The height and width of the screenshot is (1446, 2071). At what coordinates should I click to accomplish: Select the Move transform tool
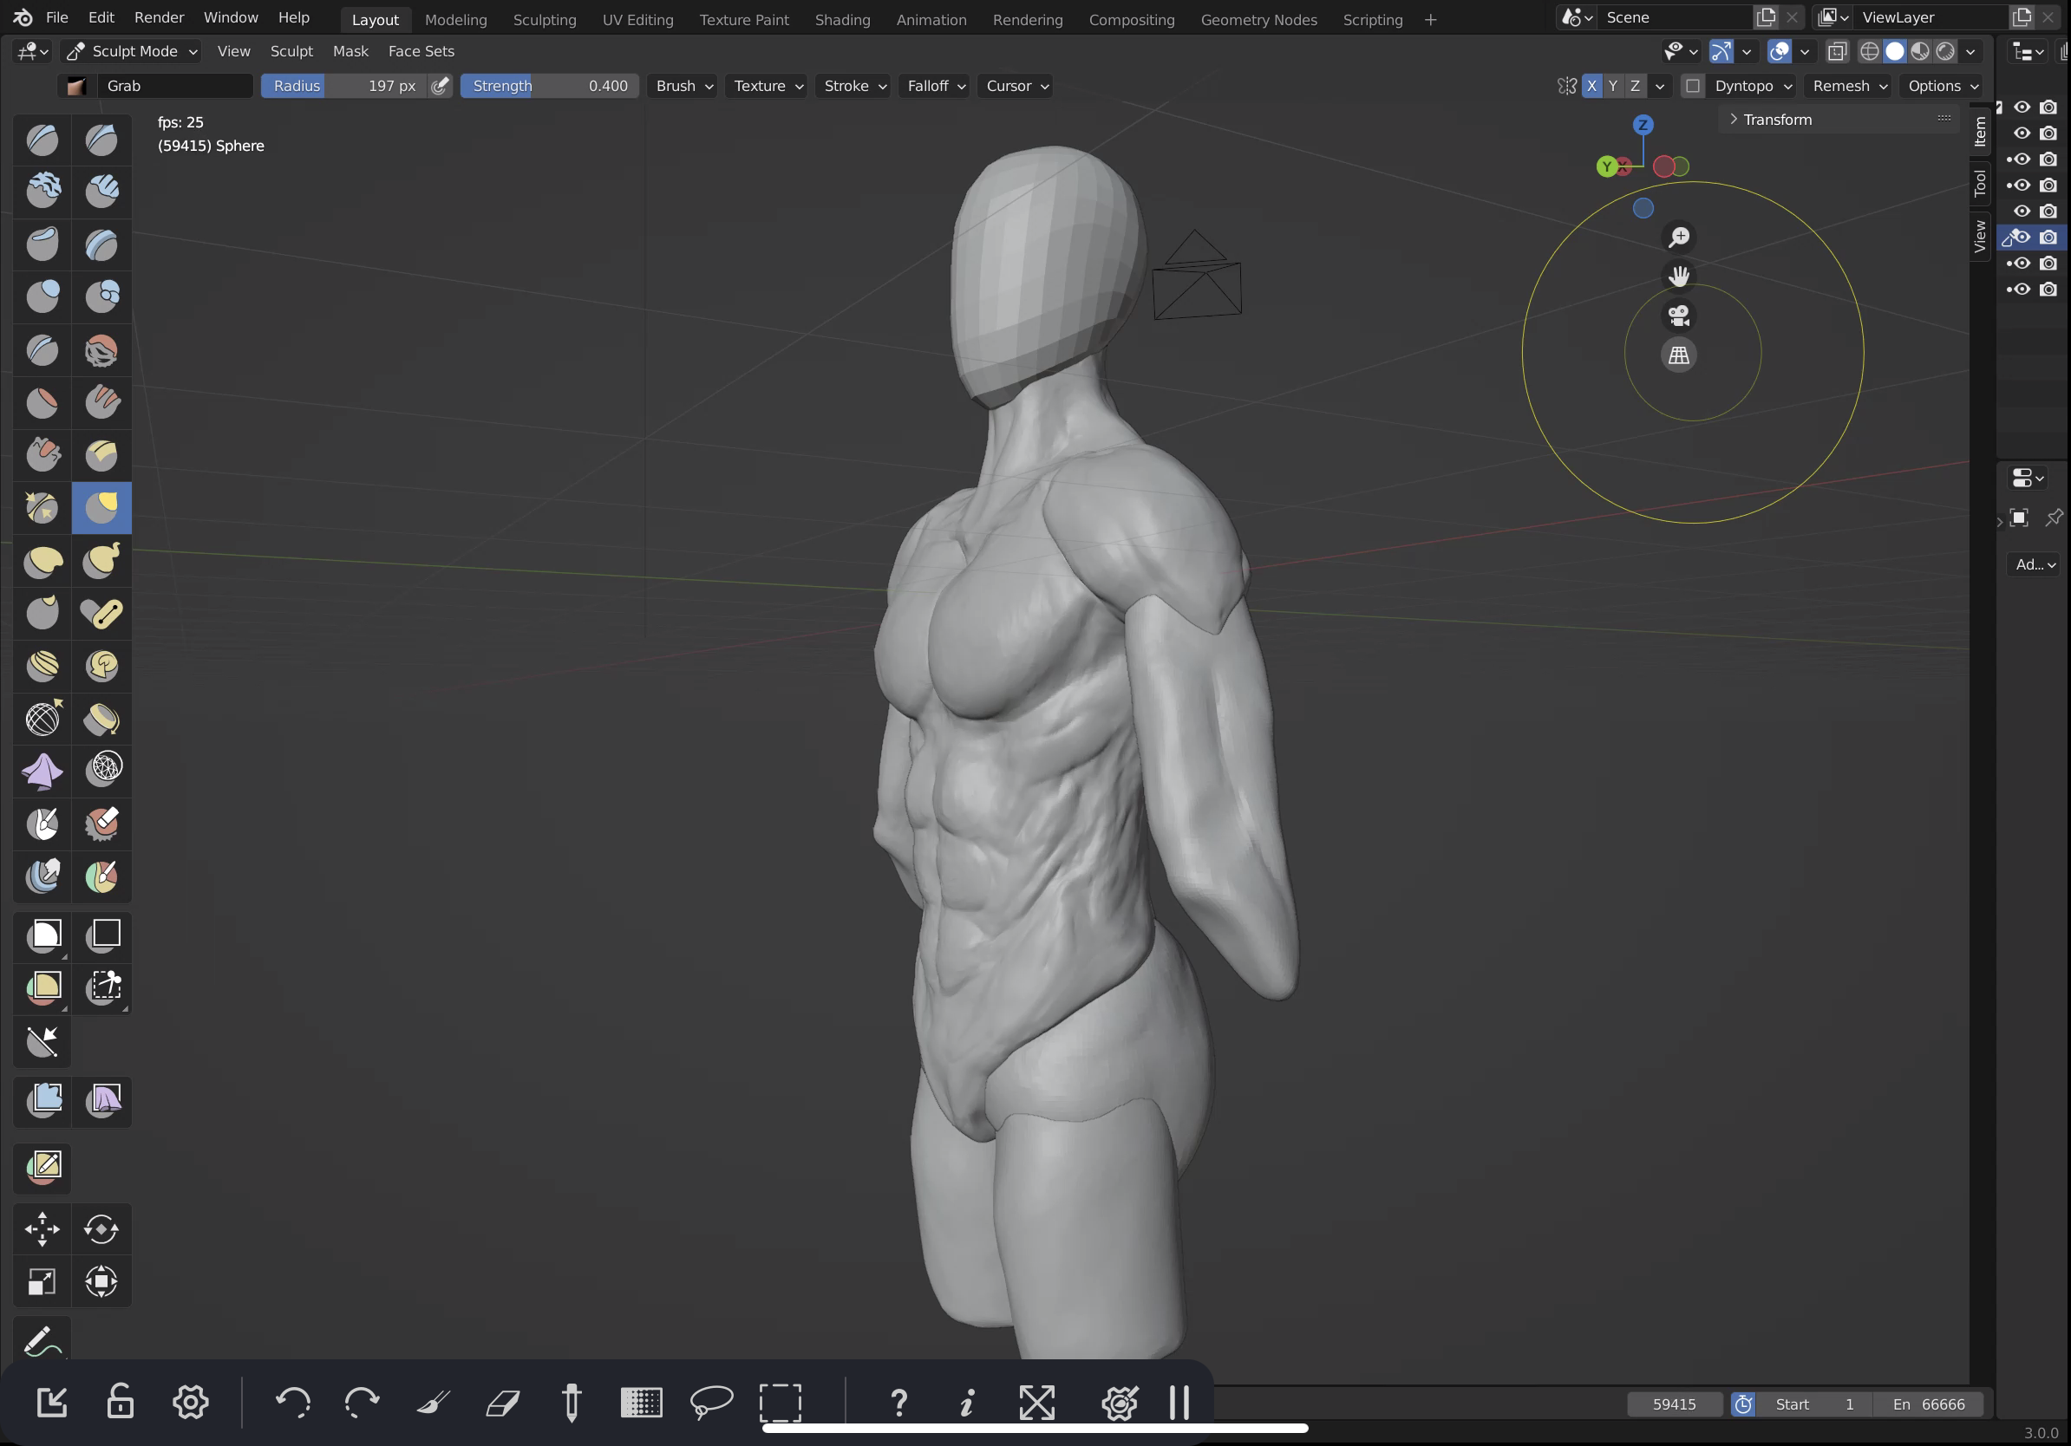42,1228
